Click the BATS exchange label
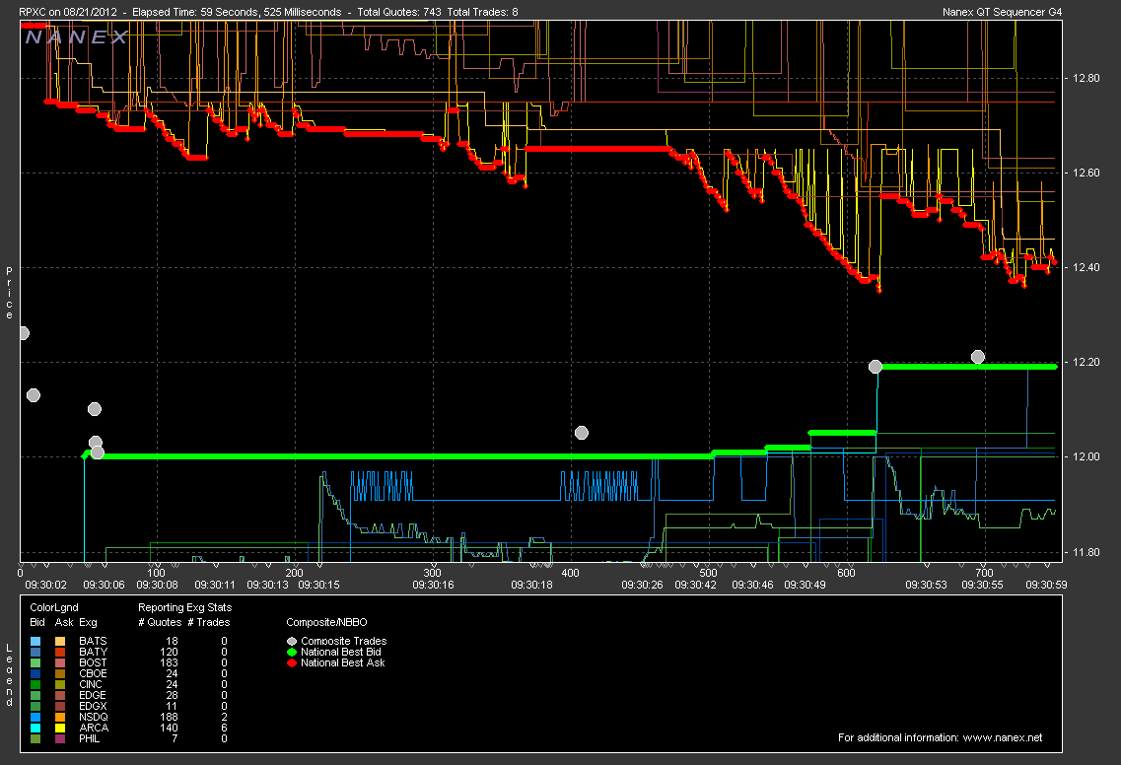Image resolution: width=1121 pixels, height=765 pixels. [x=93, y=642]
